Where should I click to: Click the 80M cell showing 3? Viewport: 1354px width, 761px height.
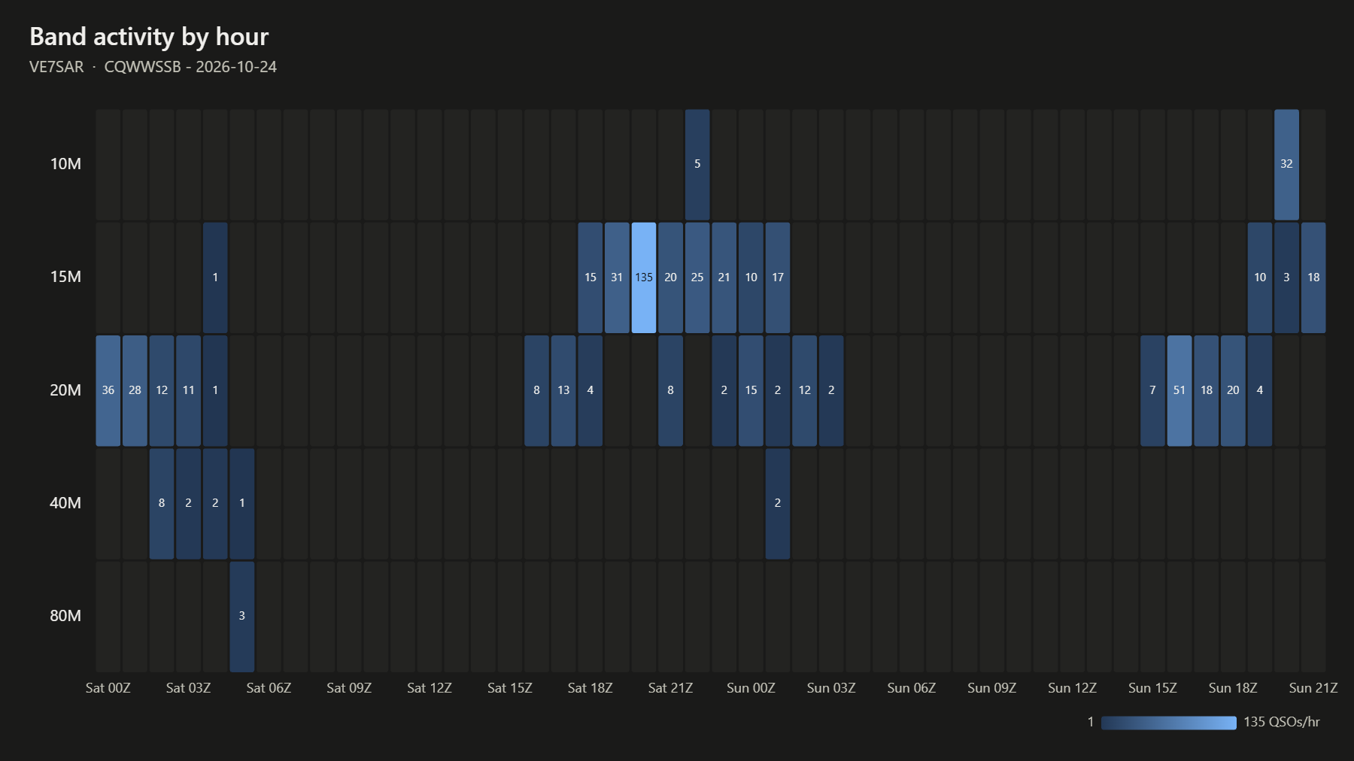[242, 617]
